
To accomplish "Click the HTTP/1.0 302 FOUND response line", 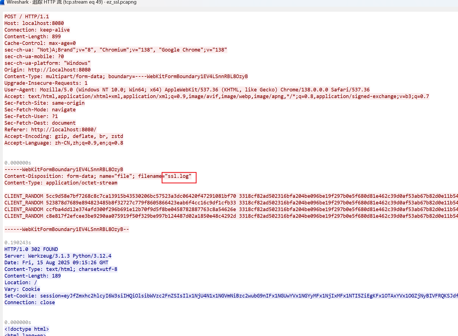I will 31,249.
